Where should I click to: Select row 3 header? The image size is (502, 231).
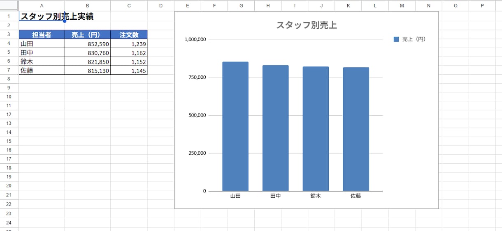9,35
